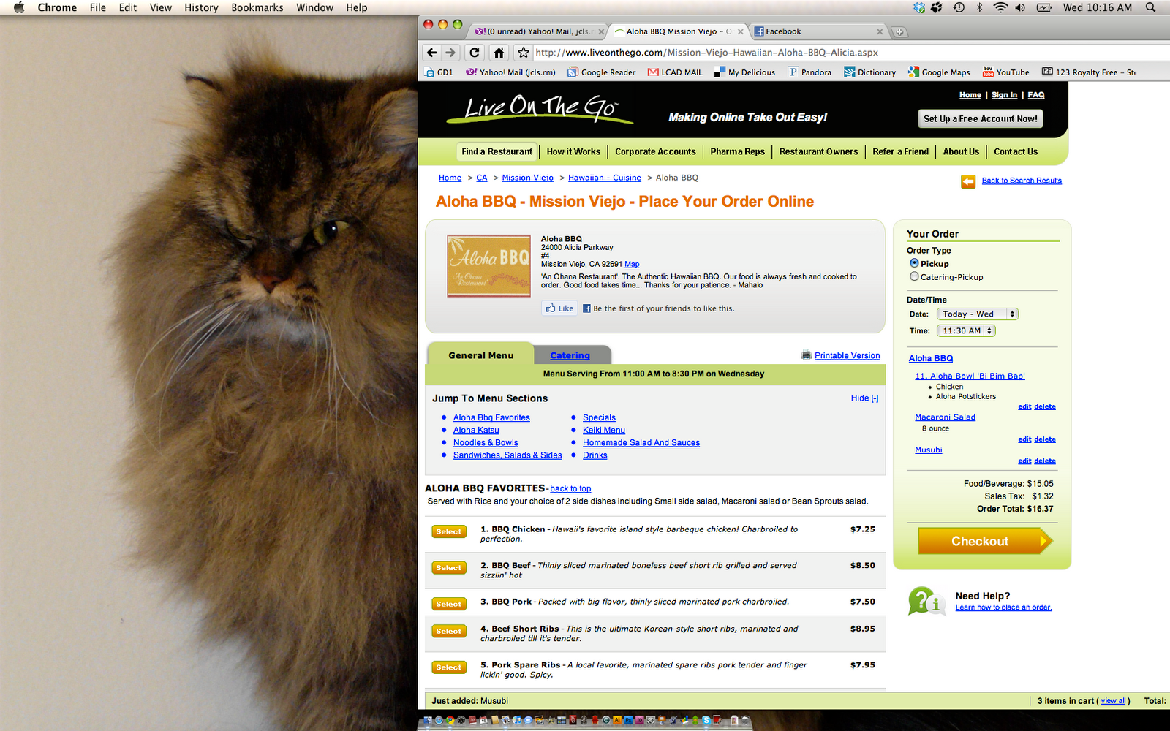The width and height of the screenshot is (1170, 731).
Task: Open the How it Works nav item
Action: pos(573,152)
